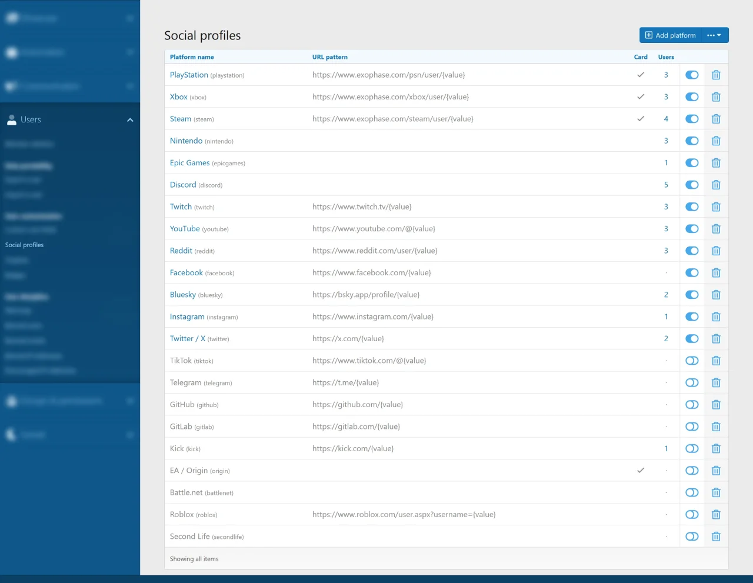
Task: Remove the Battle.net row via trash icon
Action: pyautogui.click(x=716, y=492)
